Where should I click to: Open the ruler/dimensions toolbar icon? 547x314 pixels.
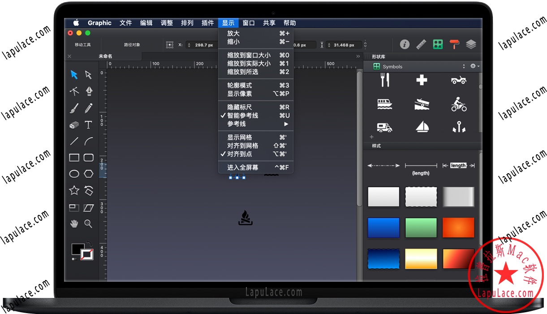421,44
